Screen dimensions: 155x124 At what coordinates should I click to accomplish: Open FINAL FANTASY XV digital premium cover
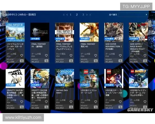64,32
